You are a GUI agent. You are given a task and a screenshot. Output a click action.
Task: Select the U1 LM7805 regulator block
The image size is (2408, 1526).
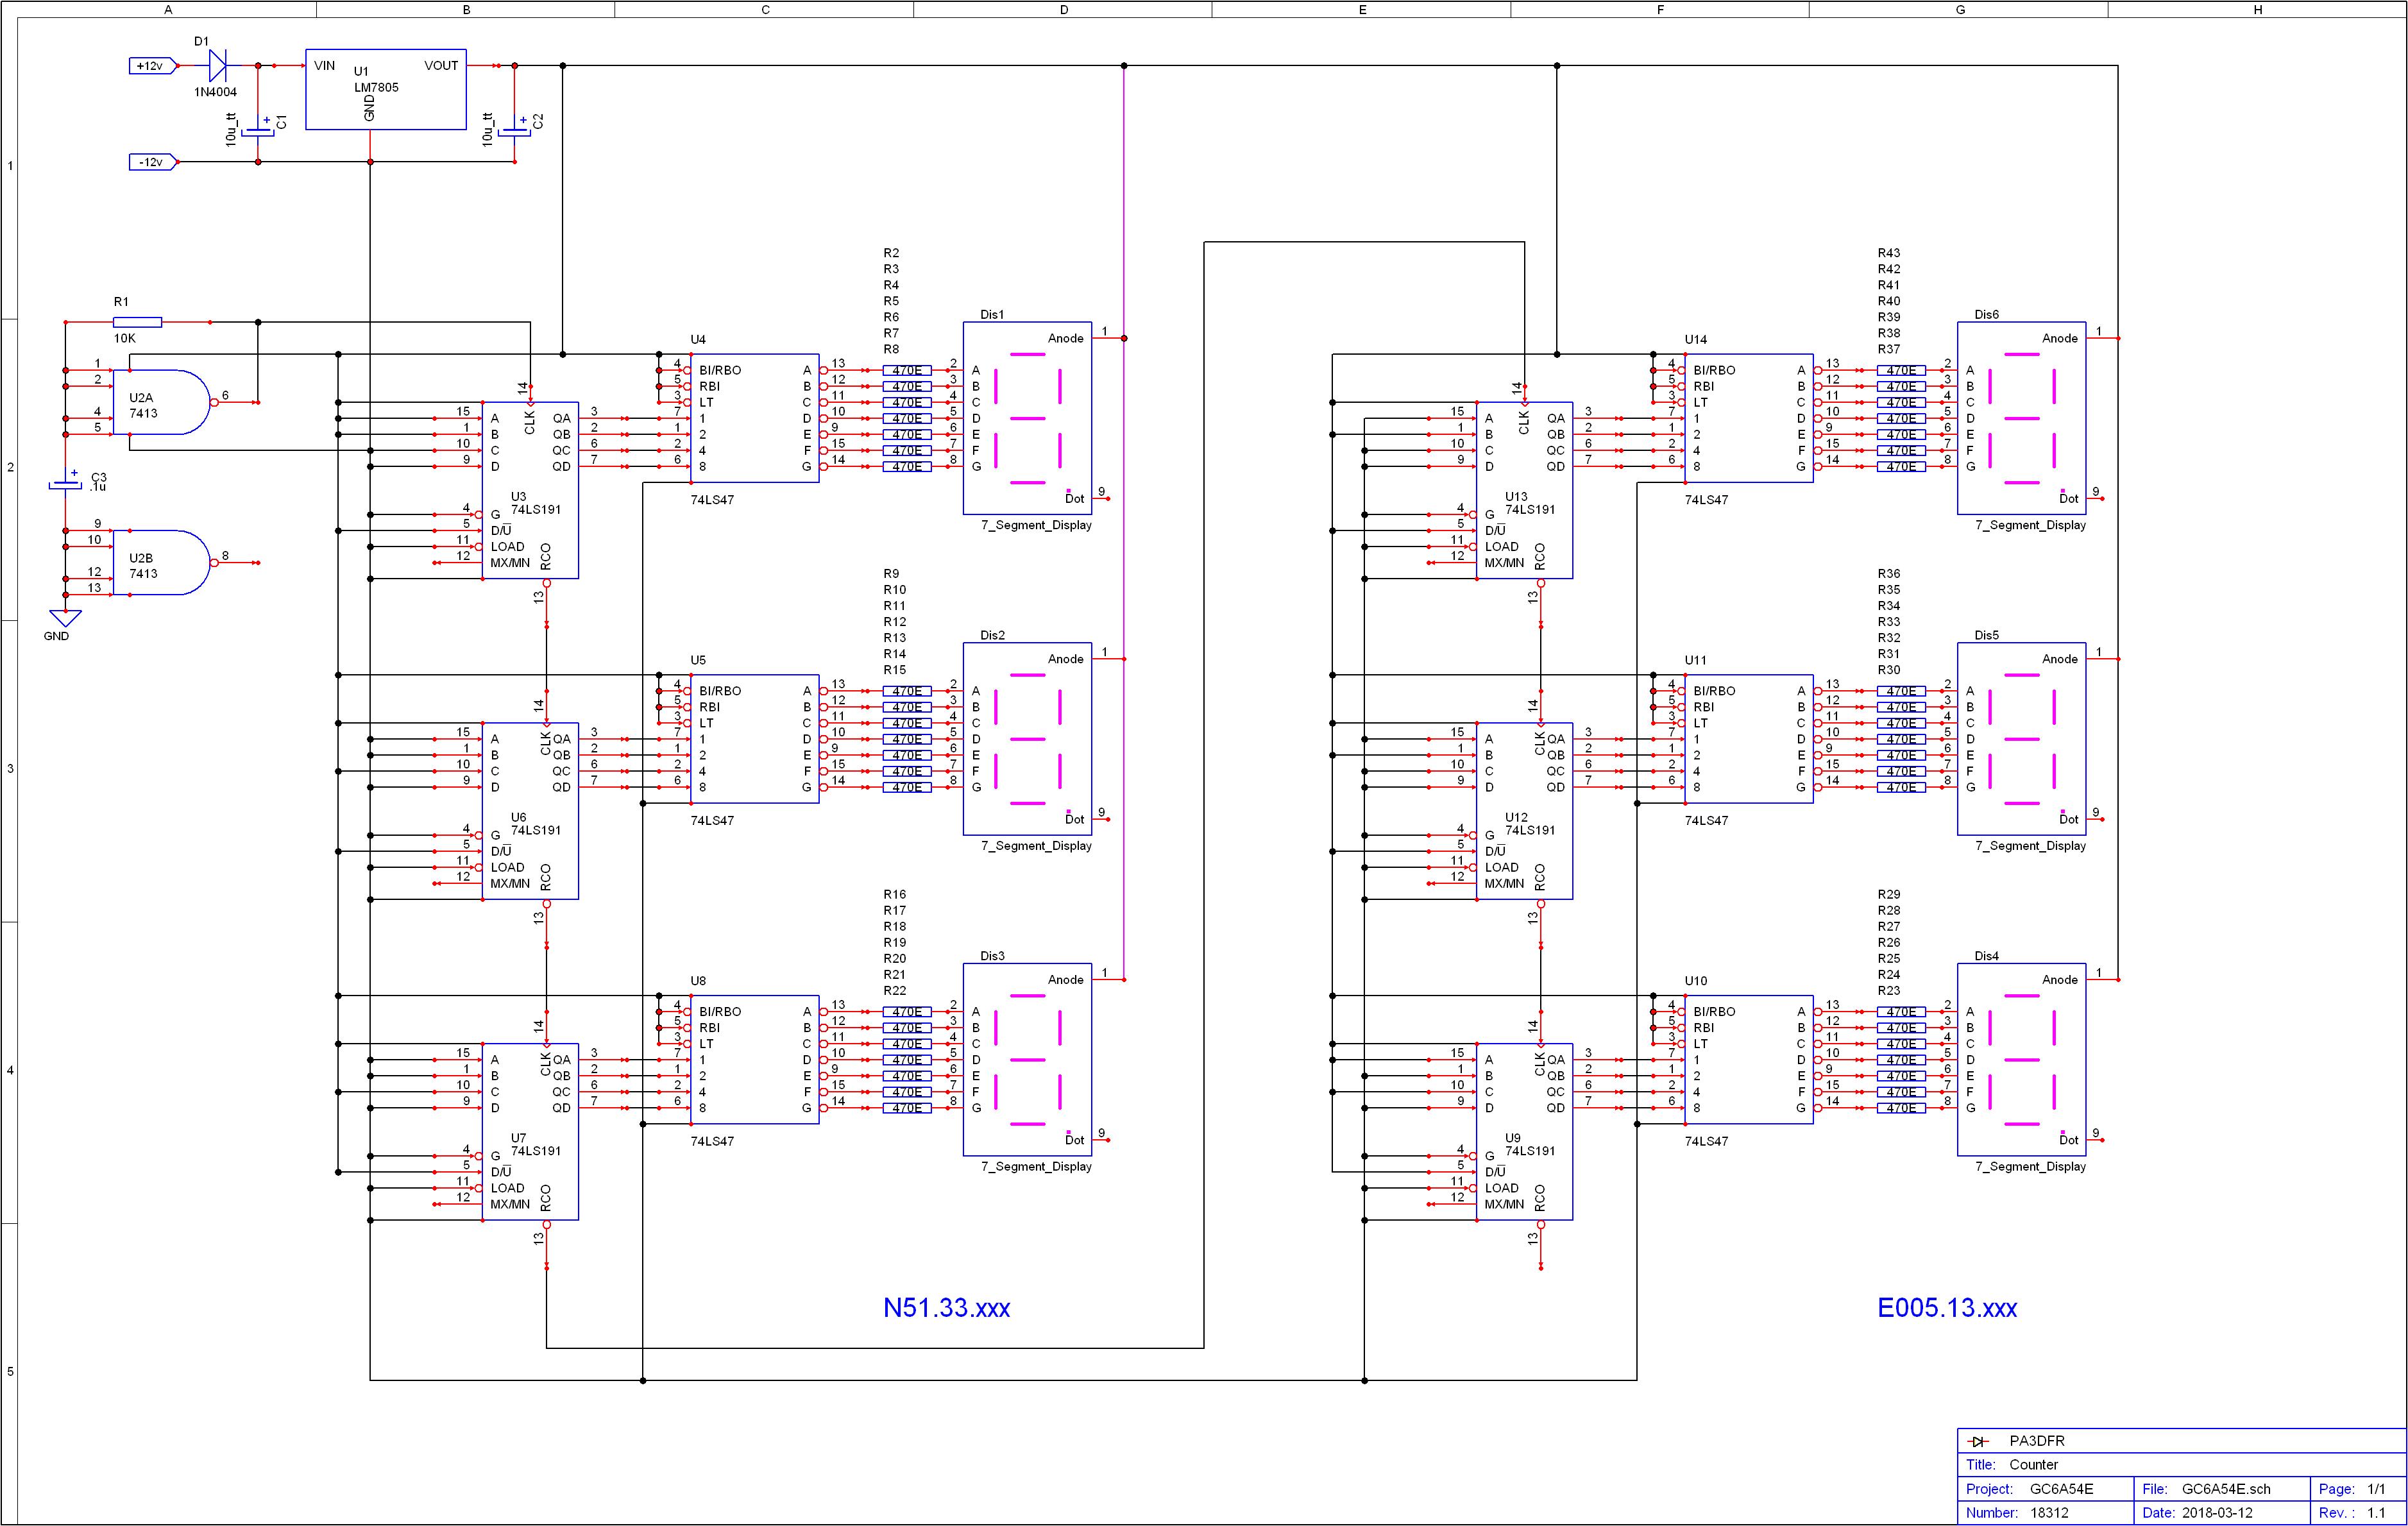(x=385, y=90)
